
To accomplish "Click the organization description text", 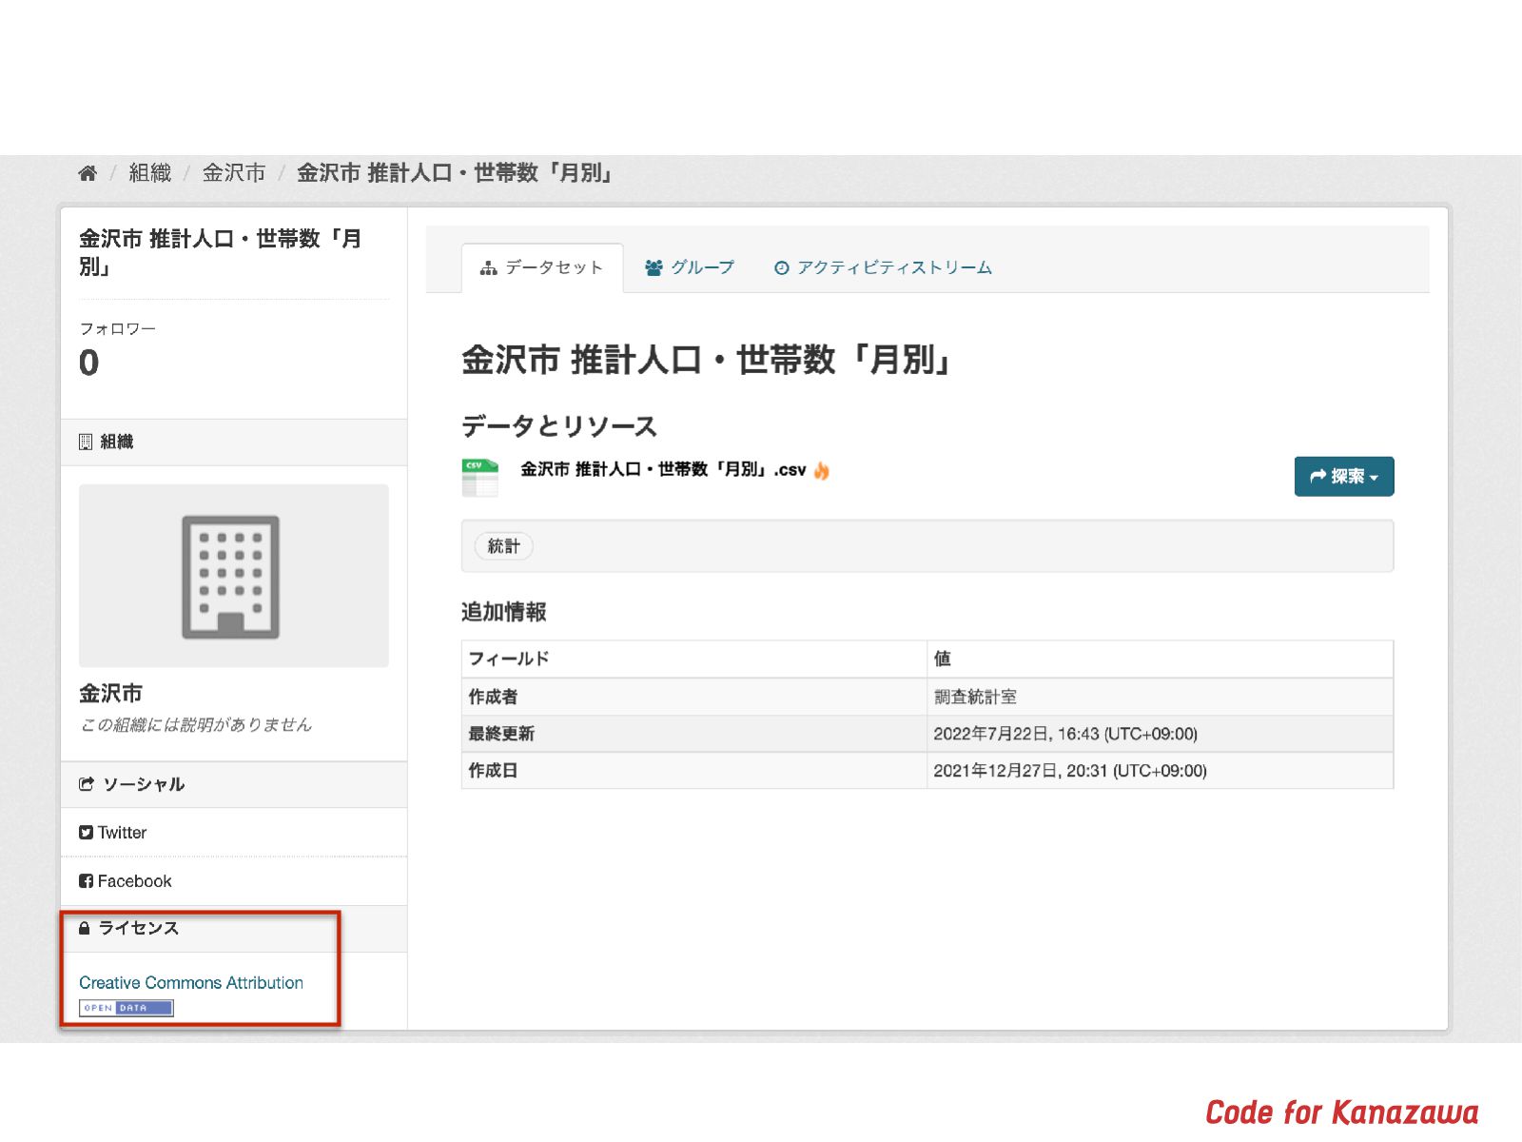I will click(x=196, y=725).
